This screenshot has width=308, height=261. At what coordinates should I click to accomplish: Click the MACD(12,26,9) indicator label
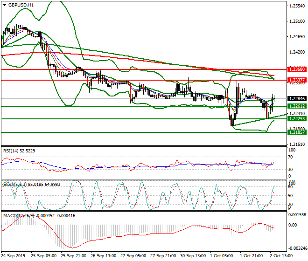39,216
